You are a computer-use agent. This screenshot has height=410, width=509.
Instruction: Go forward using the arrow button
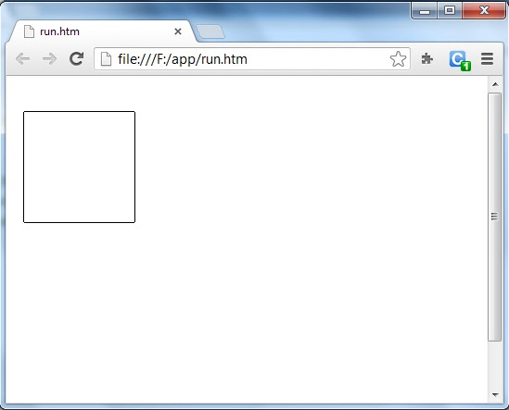click(49, 59)
